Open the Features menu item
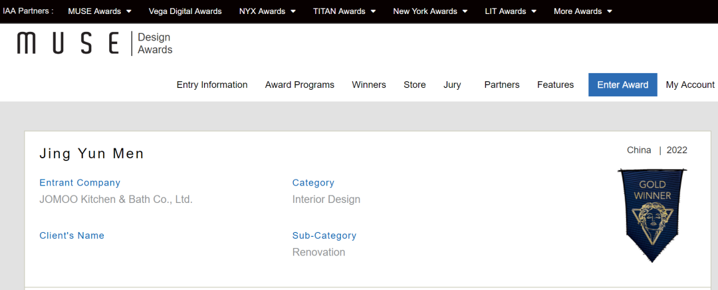The width and height of the screenshot is (718, 290). [x=555, y=84]
